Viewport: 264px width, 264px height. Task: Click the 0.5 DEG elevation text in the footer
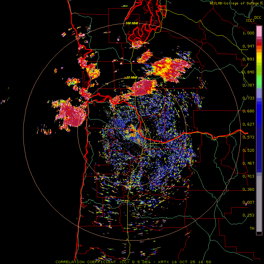point(141,262)
